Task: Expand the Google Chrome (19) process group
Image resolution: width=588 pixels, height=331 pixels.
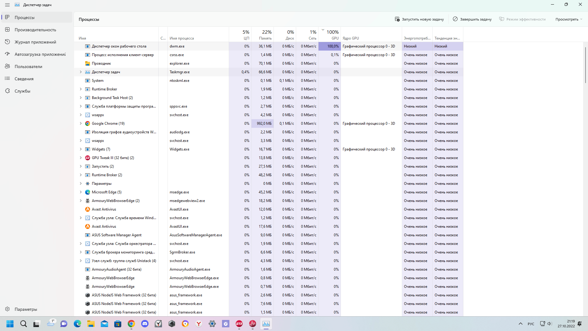Action: [x=81, y=124]
